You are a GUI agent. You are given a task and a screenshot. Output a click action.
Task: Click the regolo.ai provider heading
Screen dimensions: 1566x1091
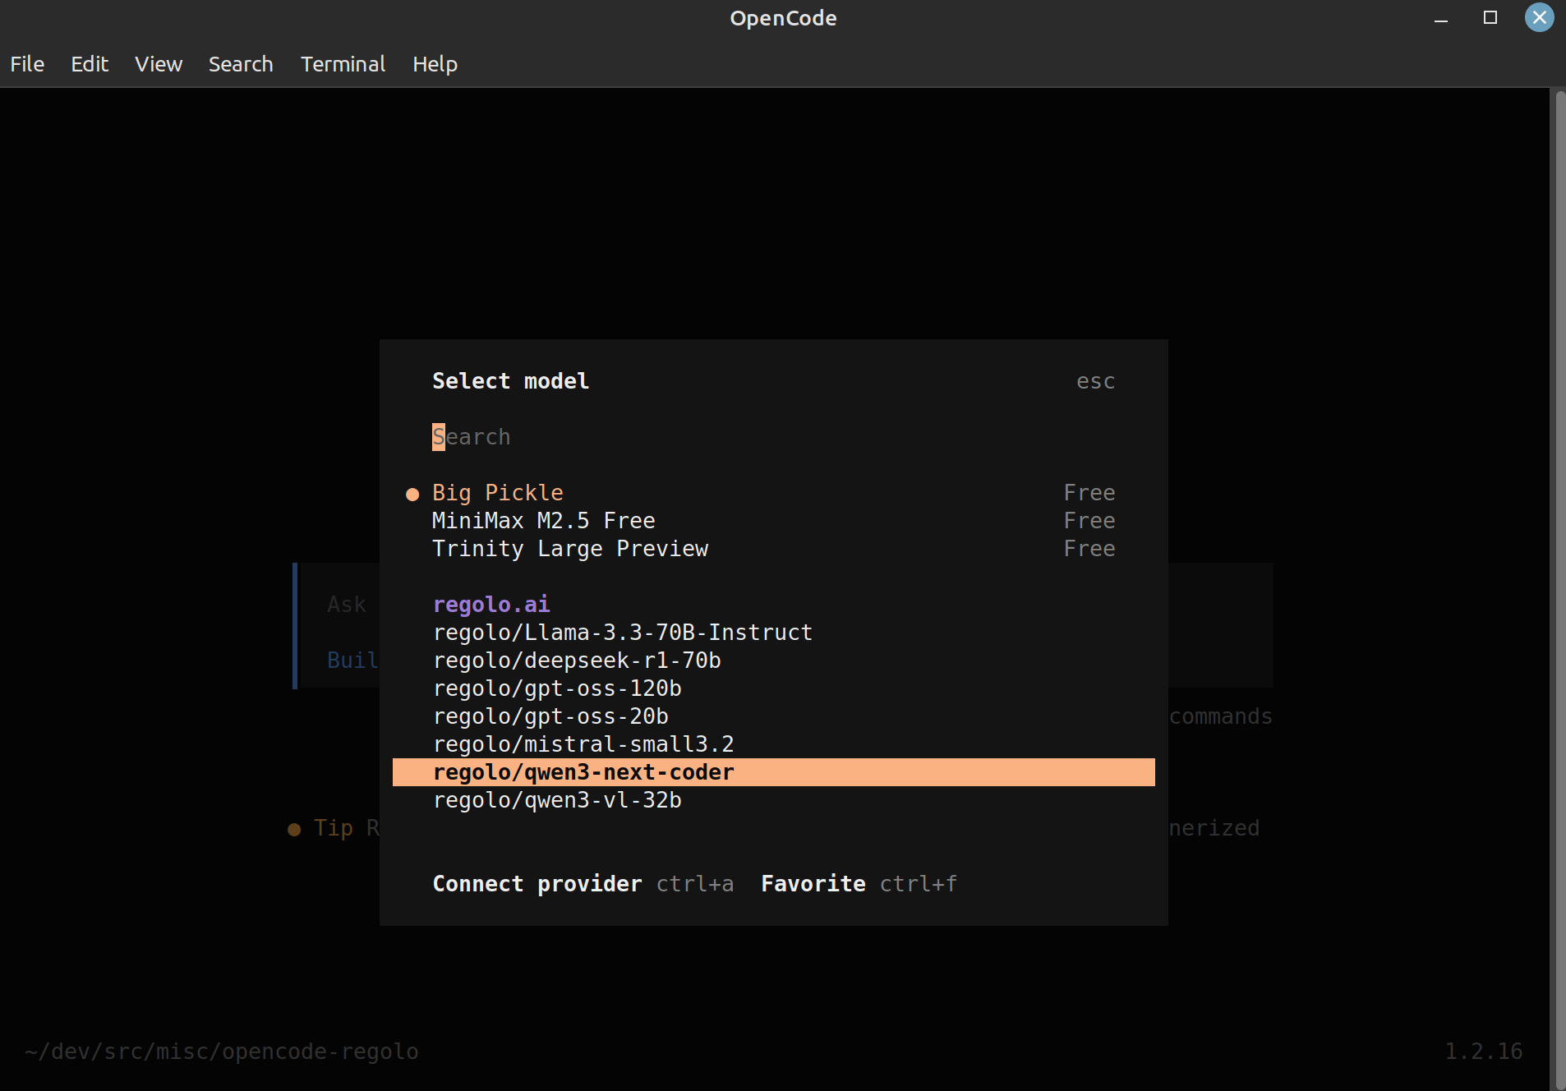click(491, 604)
